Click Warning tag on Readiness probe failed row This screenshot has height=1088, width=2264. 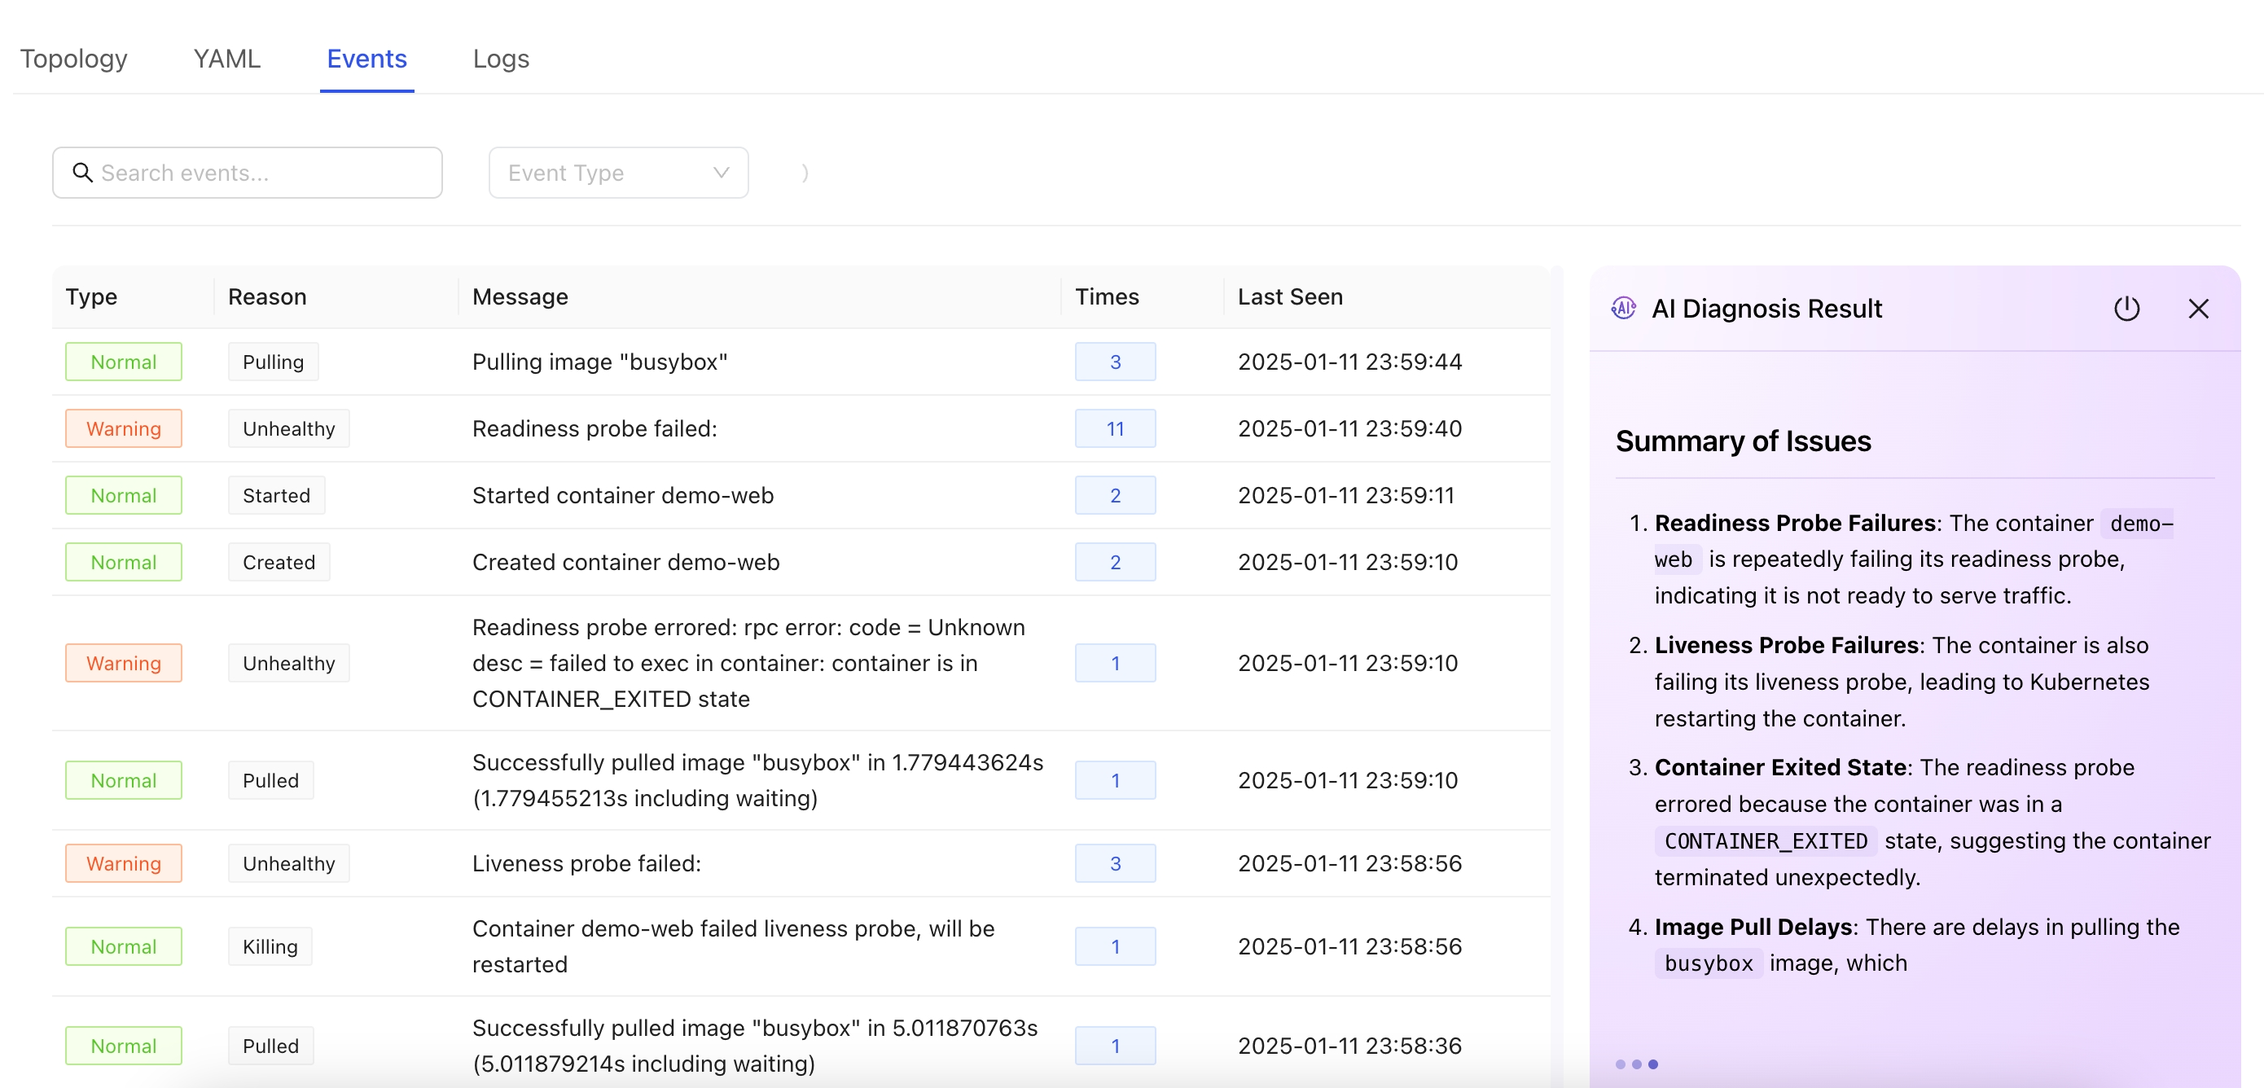coord(123,428)
